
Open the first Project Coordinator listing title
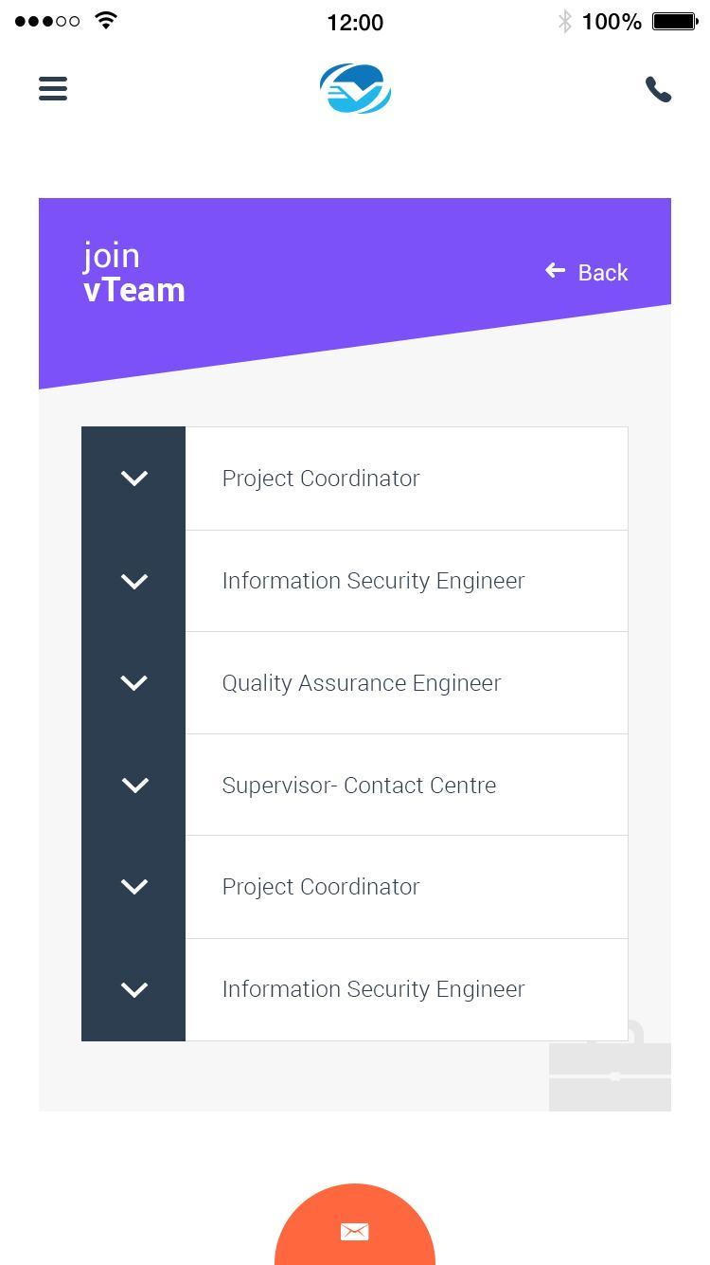point(321,479)
